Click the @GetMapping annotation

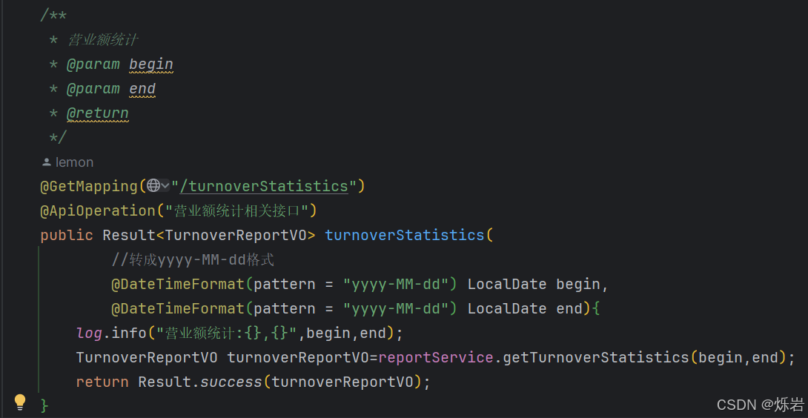[89, 186]
